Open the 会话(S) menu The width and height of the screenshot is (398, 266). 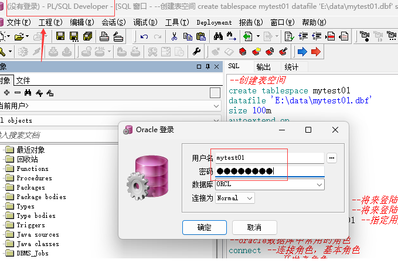(114, 22)
